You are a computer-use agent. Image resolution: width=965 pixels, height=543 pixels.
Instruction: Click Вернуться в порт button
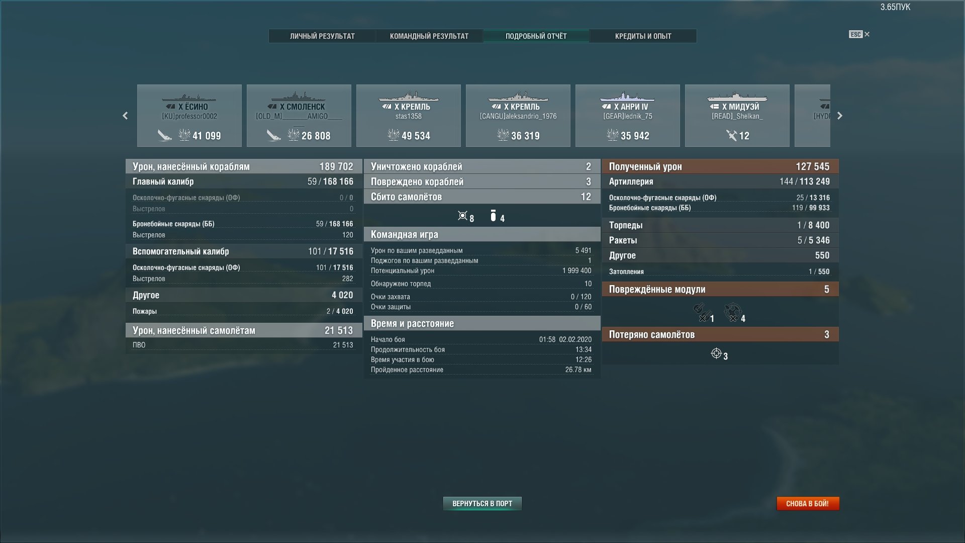482,503
